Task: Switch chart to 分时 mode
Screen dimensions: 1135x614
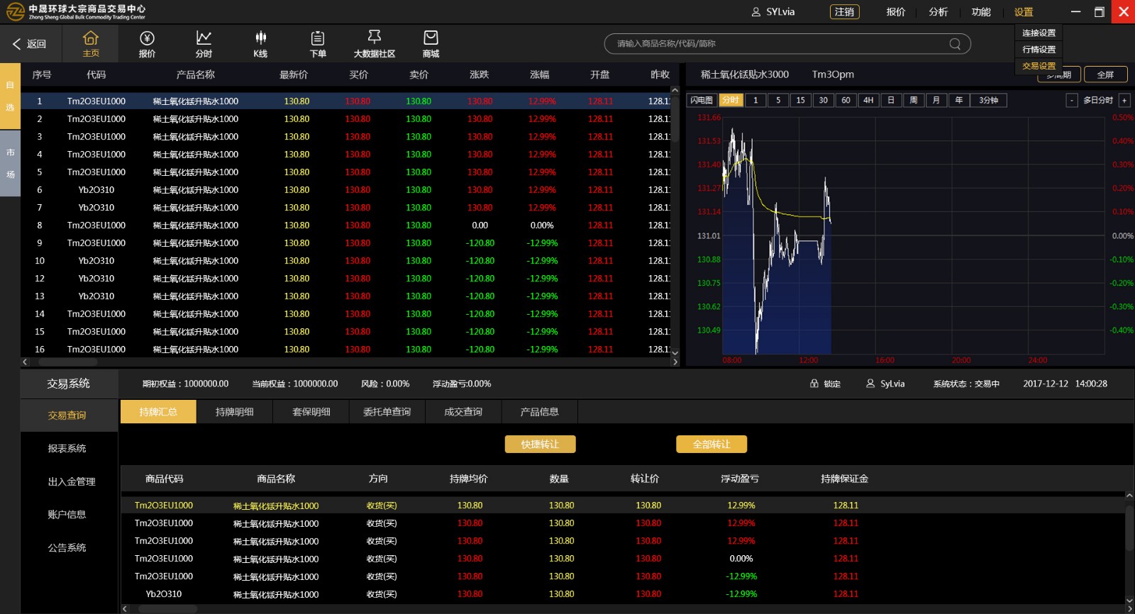Action: point(731,101)
